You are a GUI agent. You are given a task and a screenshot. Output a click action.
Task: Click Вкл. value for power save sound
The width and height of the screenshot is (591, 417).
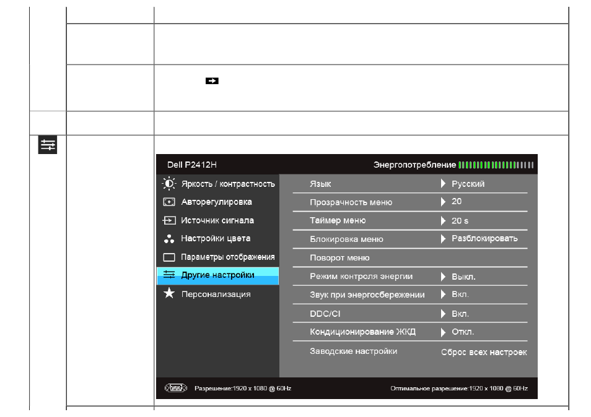tap(460, 294)
